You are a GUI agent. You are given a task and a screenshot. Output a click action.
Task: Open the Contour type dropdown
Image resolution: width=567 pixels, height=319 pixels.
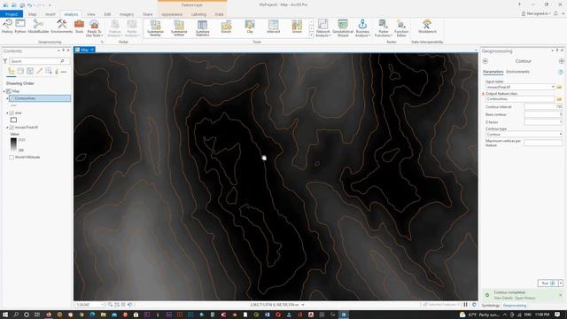coord(560,134)
